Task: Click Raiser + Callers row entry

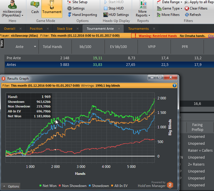Action: 200,150
